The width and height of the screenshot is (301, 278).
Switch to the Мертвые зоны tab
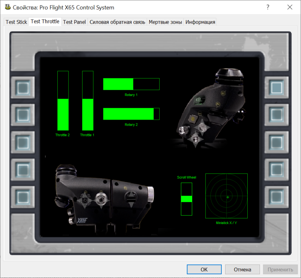tap(165, 22)
